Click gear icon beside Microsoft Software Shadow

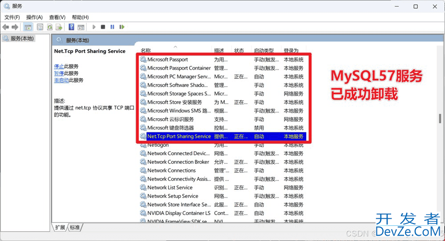tap(143, 85)
